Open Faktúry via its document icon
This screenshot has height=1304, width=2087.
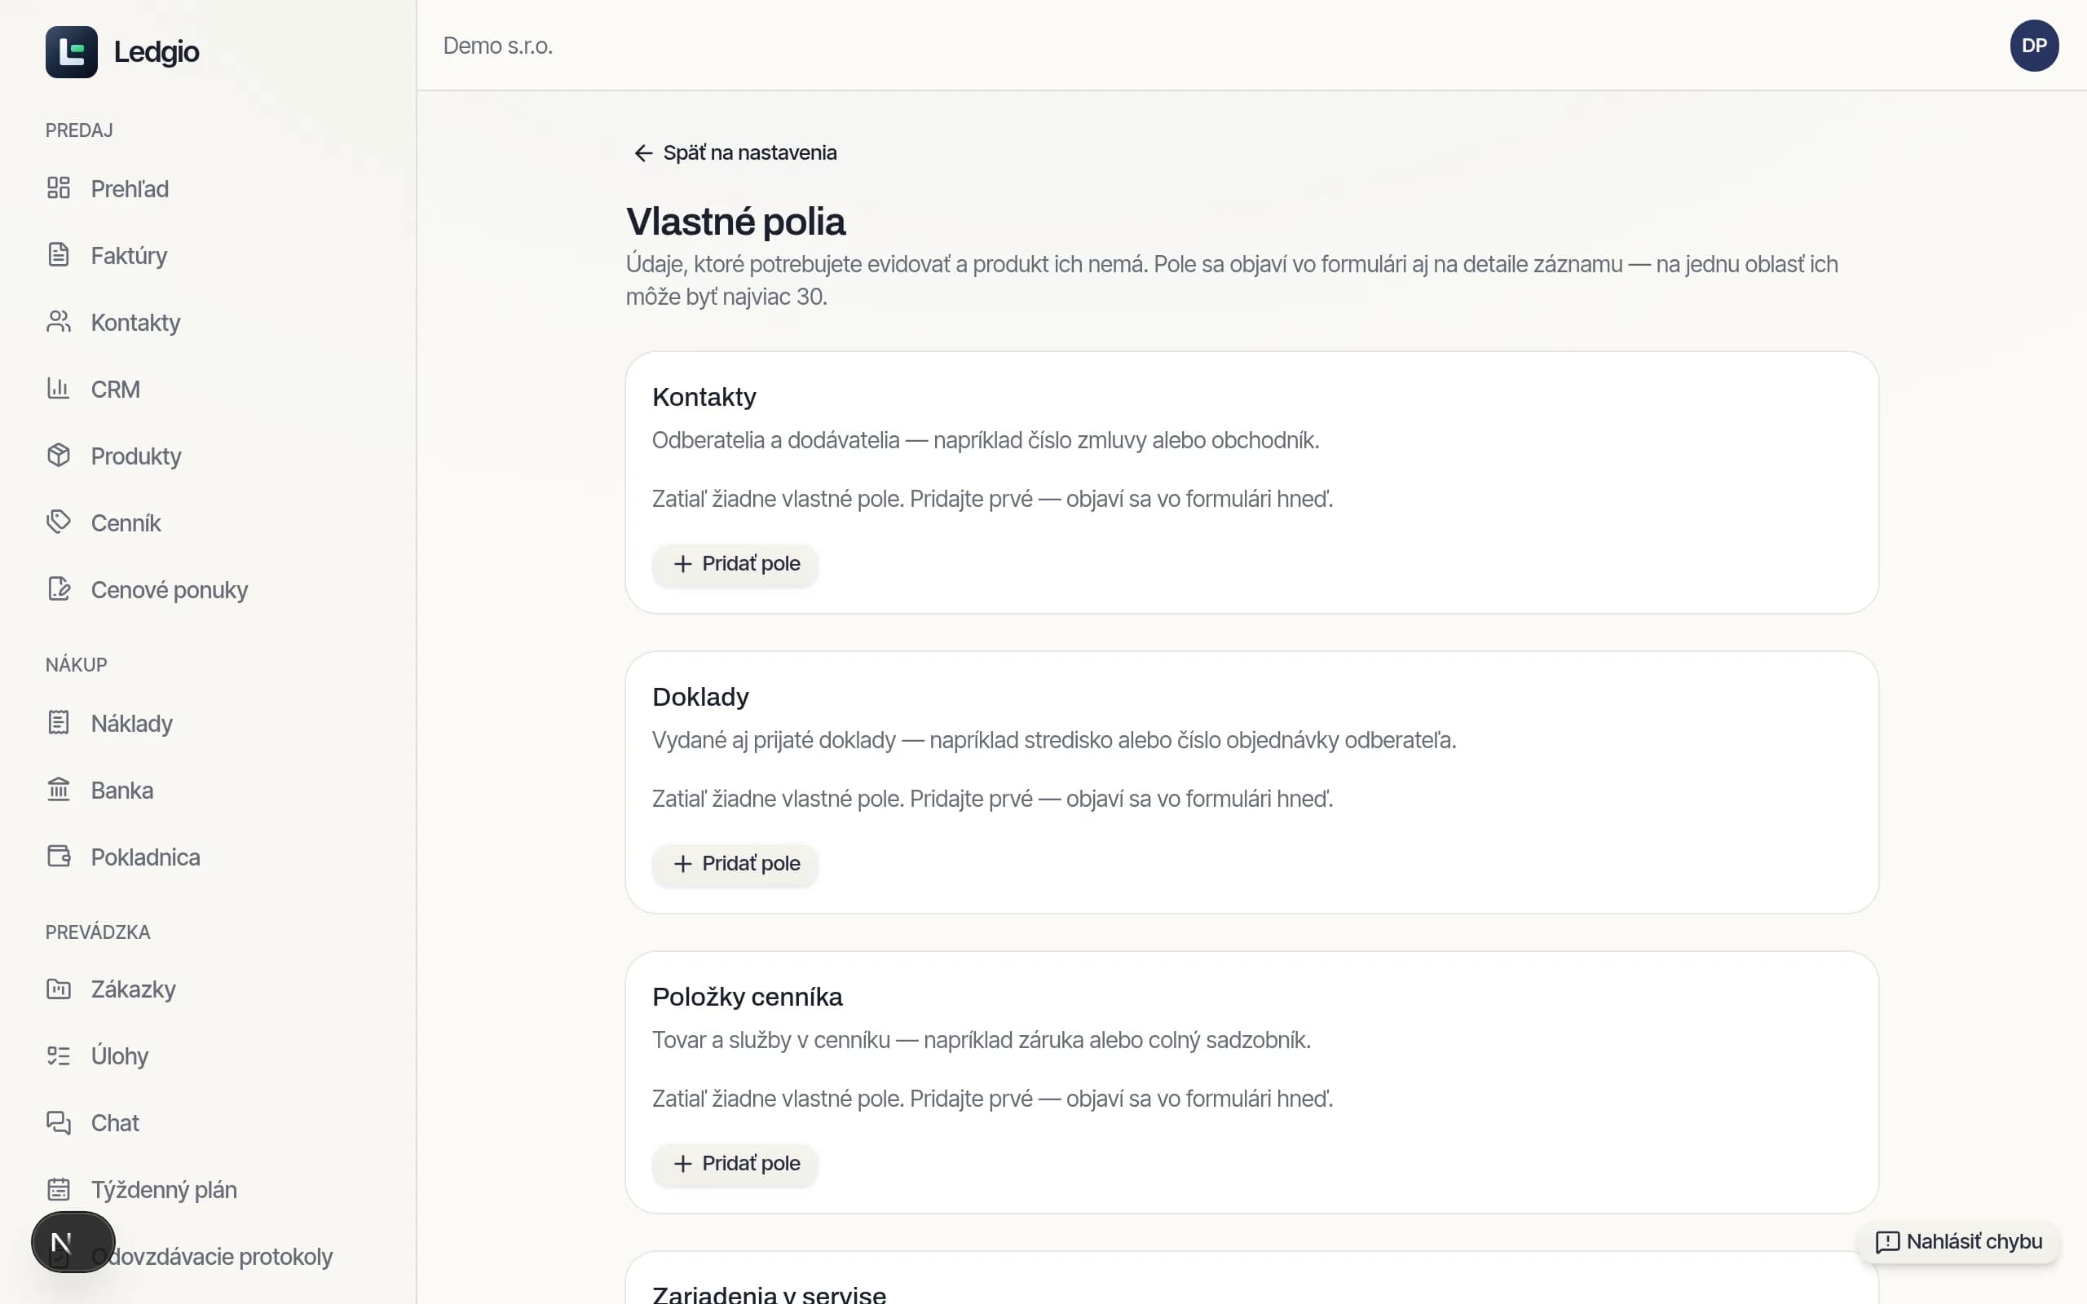(59, 254)
